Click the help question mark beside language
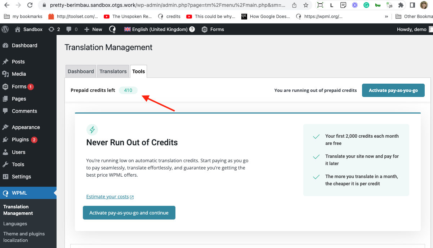Viewport: 433px width, 248px height. [x=192, y=29]
